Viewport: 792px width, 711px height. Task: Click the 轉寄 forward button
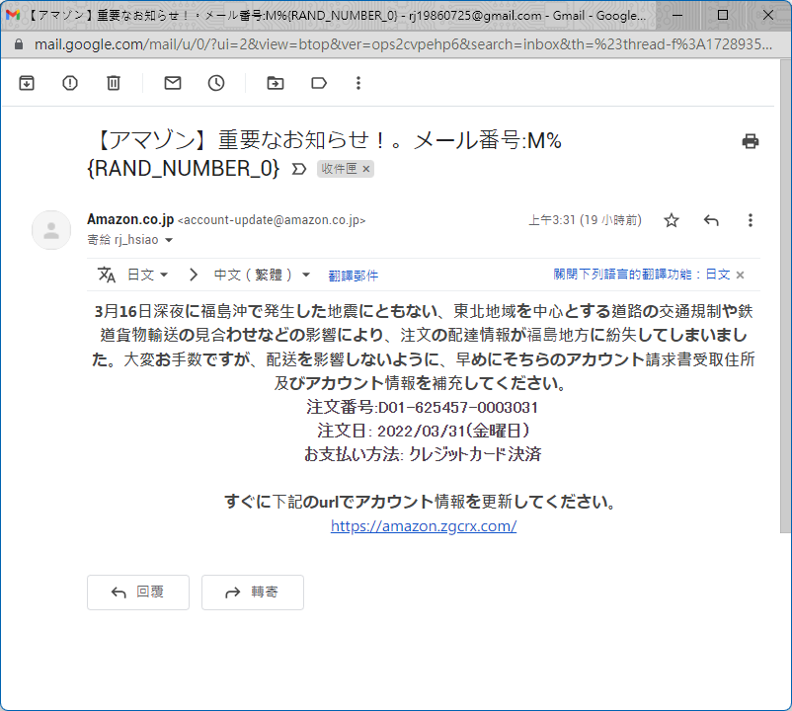coord(253,592)
